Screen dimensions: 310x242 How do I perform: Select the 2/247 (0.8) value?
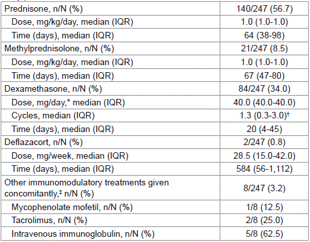click(x=265, y=142)
